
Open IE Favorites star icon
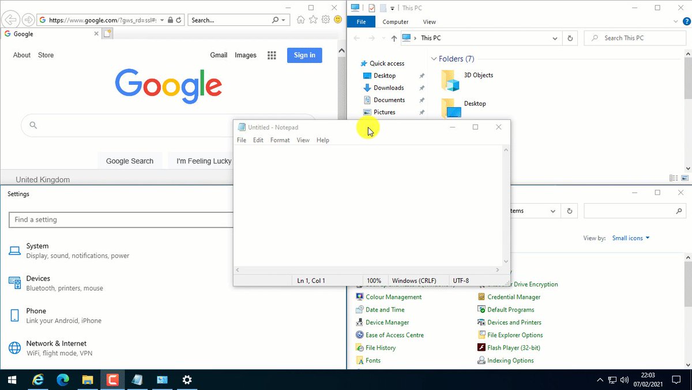(313, 20)
